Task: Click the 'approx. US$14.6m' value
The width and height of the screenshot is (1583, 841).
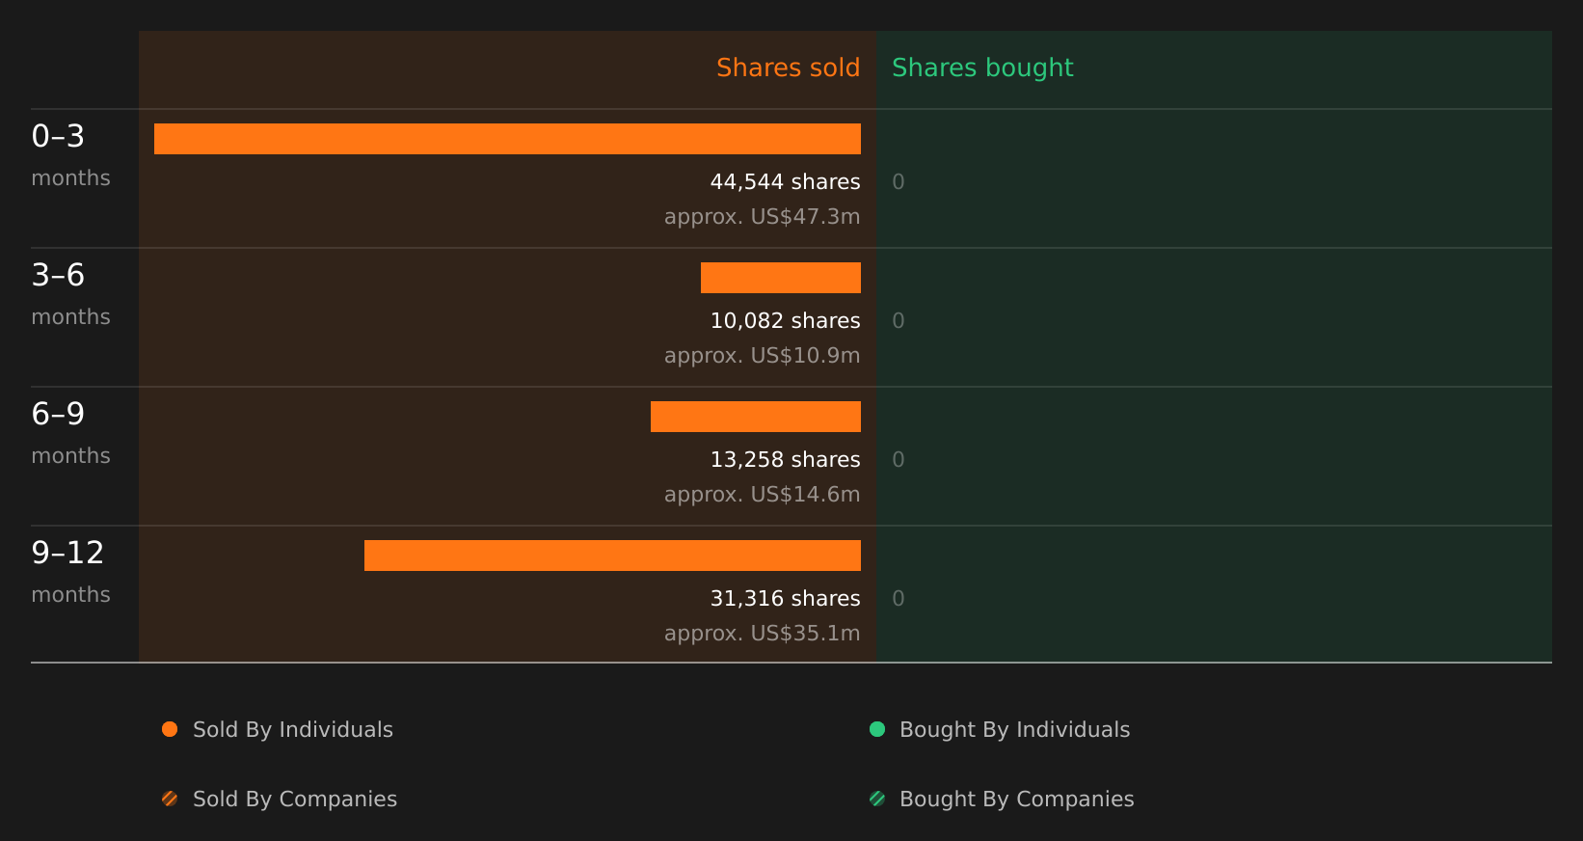Action: (762, 495)
